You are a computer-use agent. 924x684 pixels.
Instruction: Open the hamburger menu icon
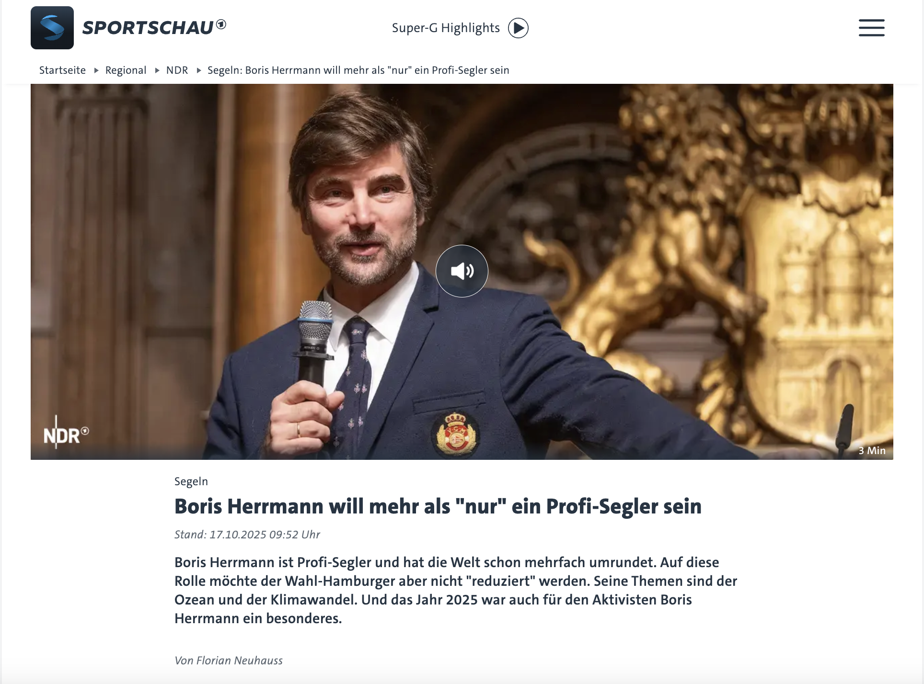[871, 28]
